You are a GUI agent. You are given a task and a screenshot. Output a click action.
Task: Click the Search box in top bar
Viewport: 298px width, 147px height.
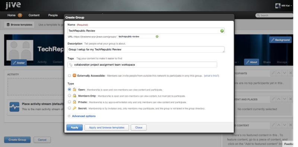click(x=274, y=15)
